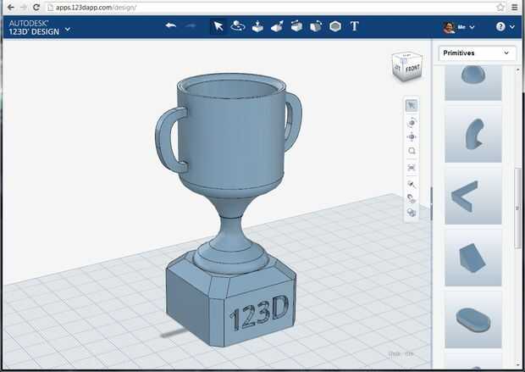Select the Combine solids tool

pos(316,26)
